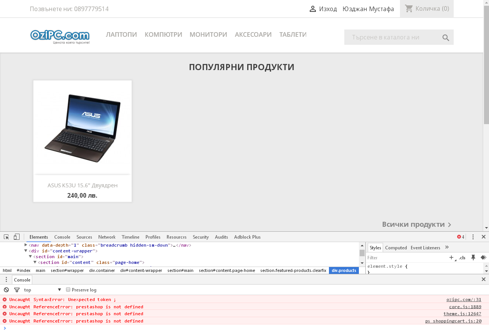Add a new style rule with plus icon
The image size is (489, 334).
(451, 257)
